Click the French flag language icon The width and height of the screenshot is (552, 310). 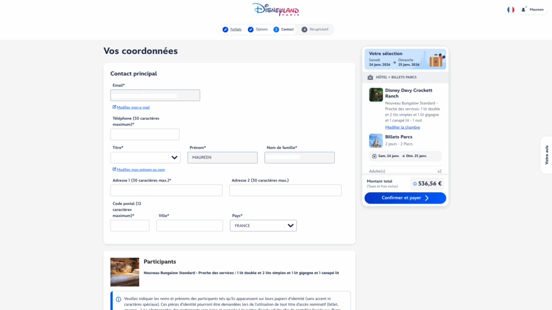[510, 10]
